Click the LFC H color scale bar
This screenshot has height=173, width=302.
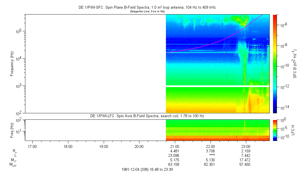[275, 130]
